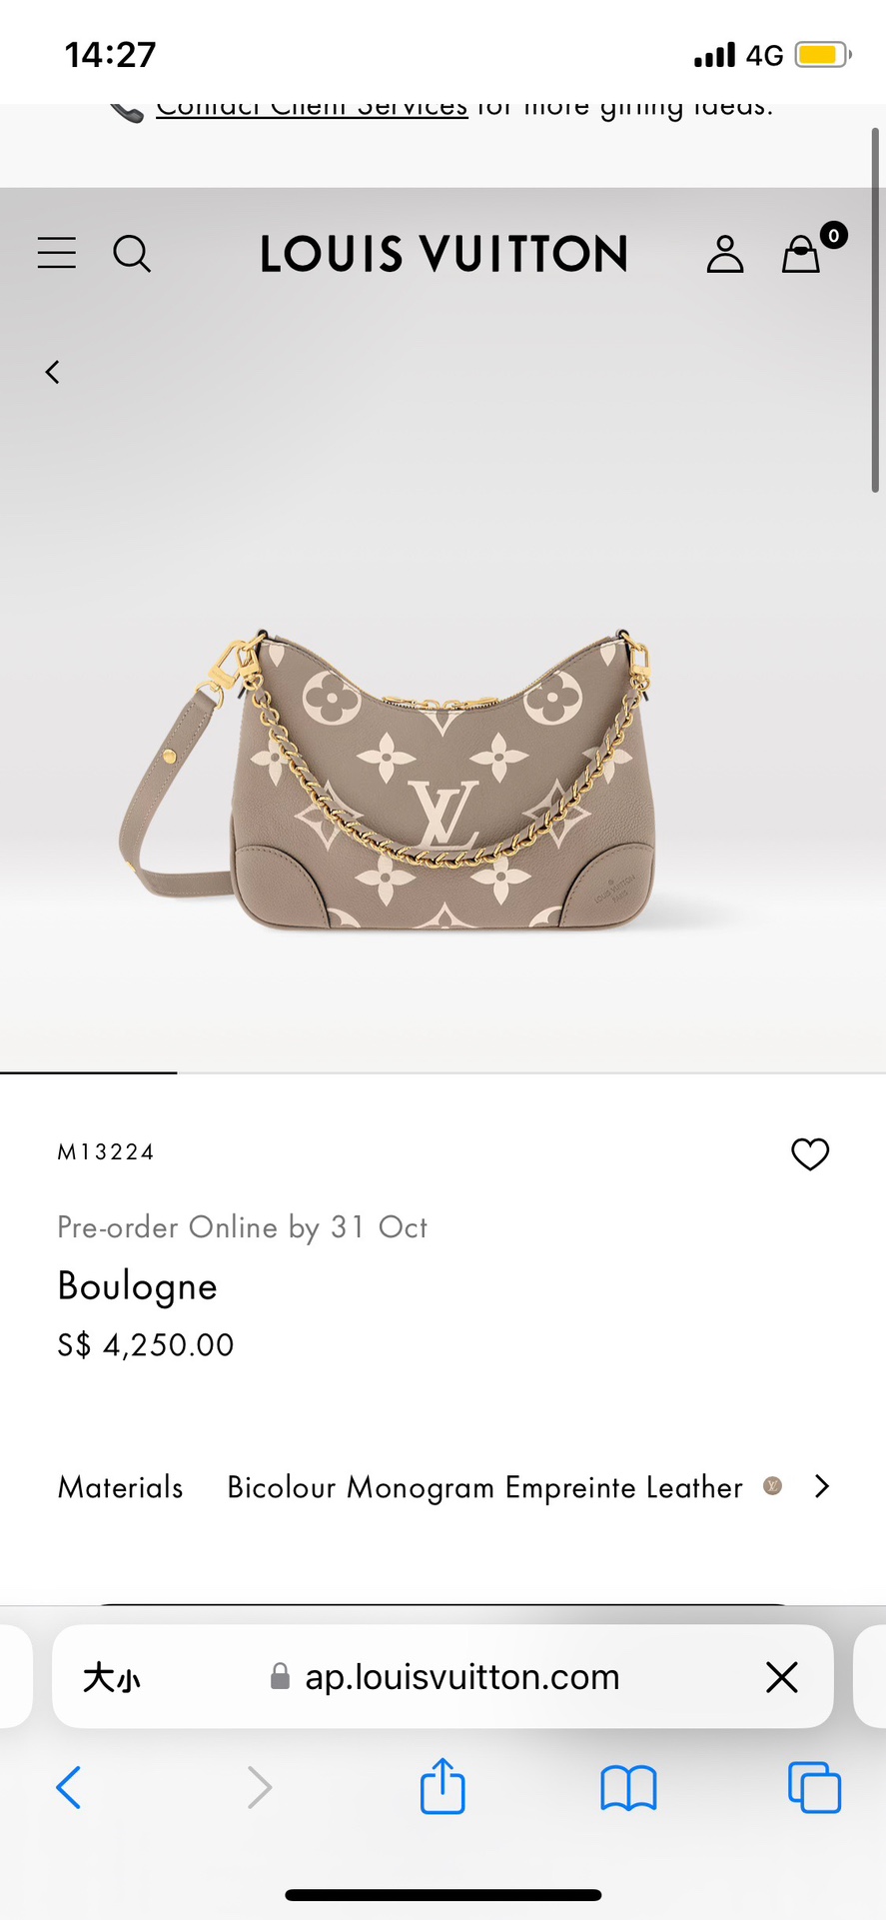
Task: Tap the Boulogne bag product image
Action: point(388,781)
